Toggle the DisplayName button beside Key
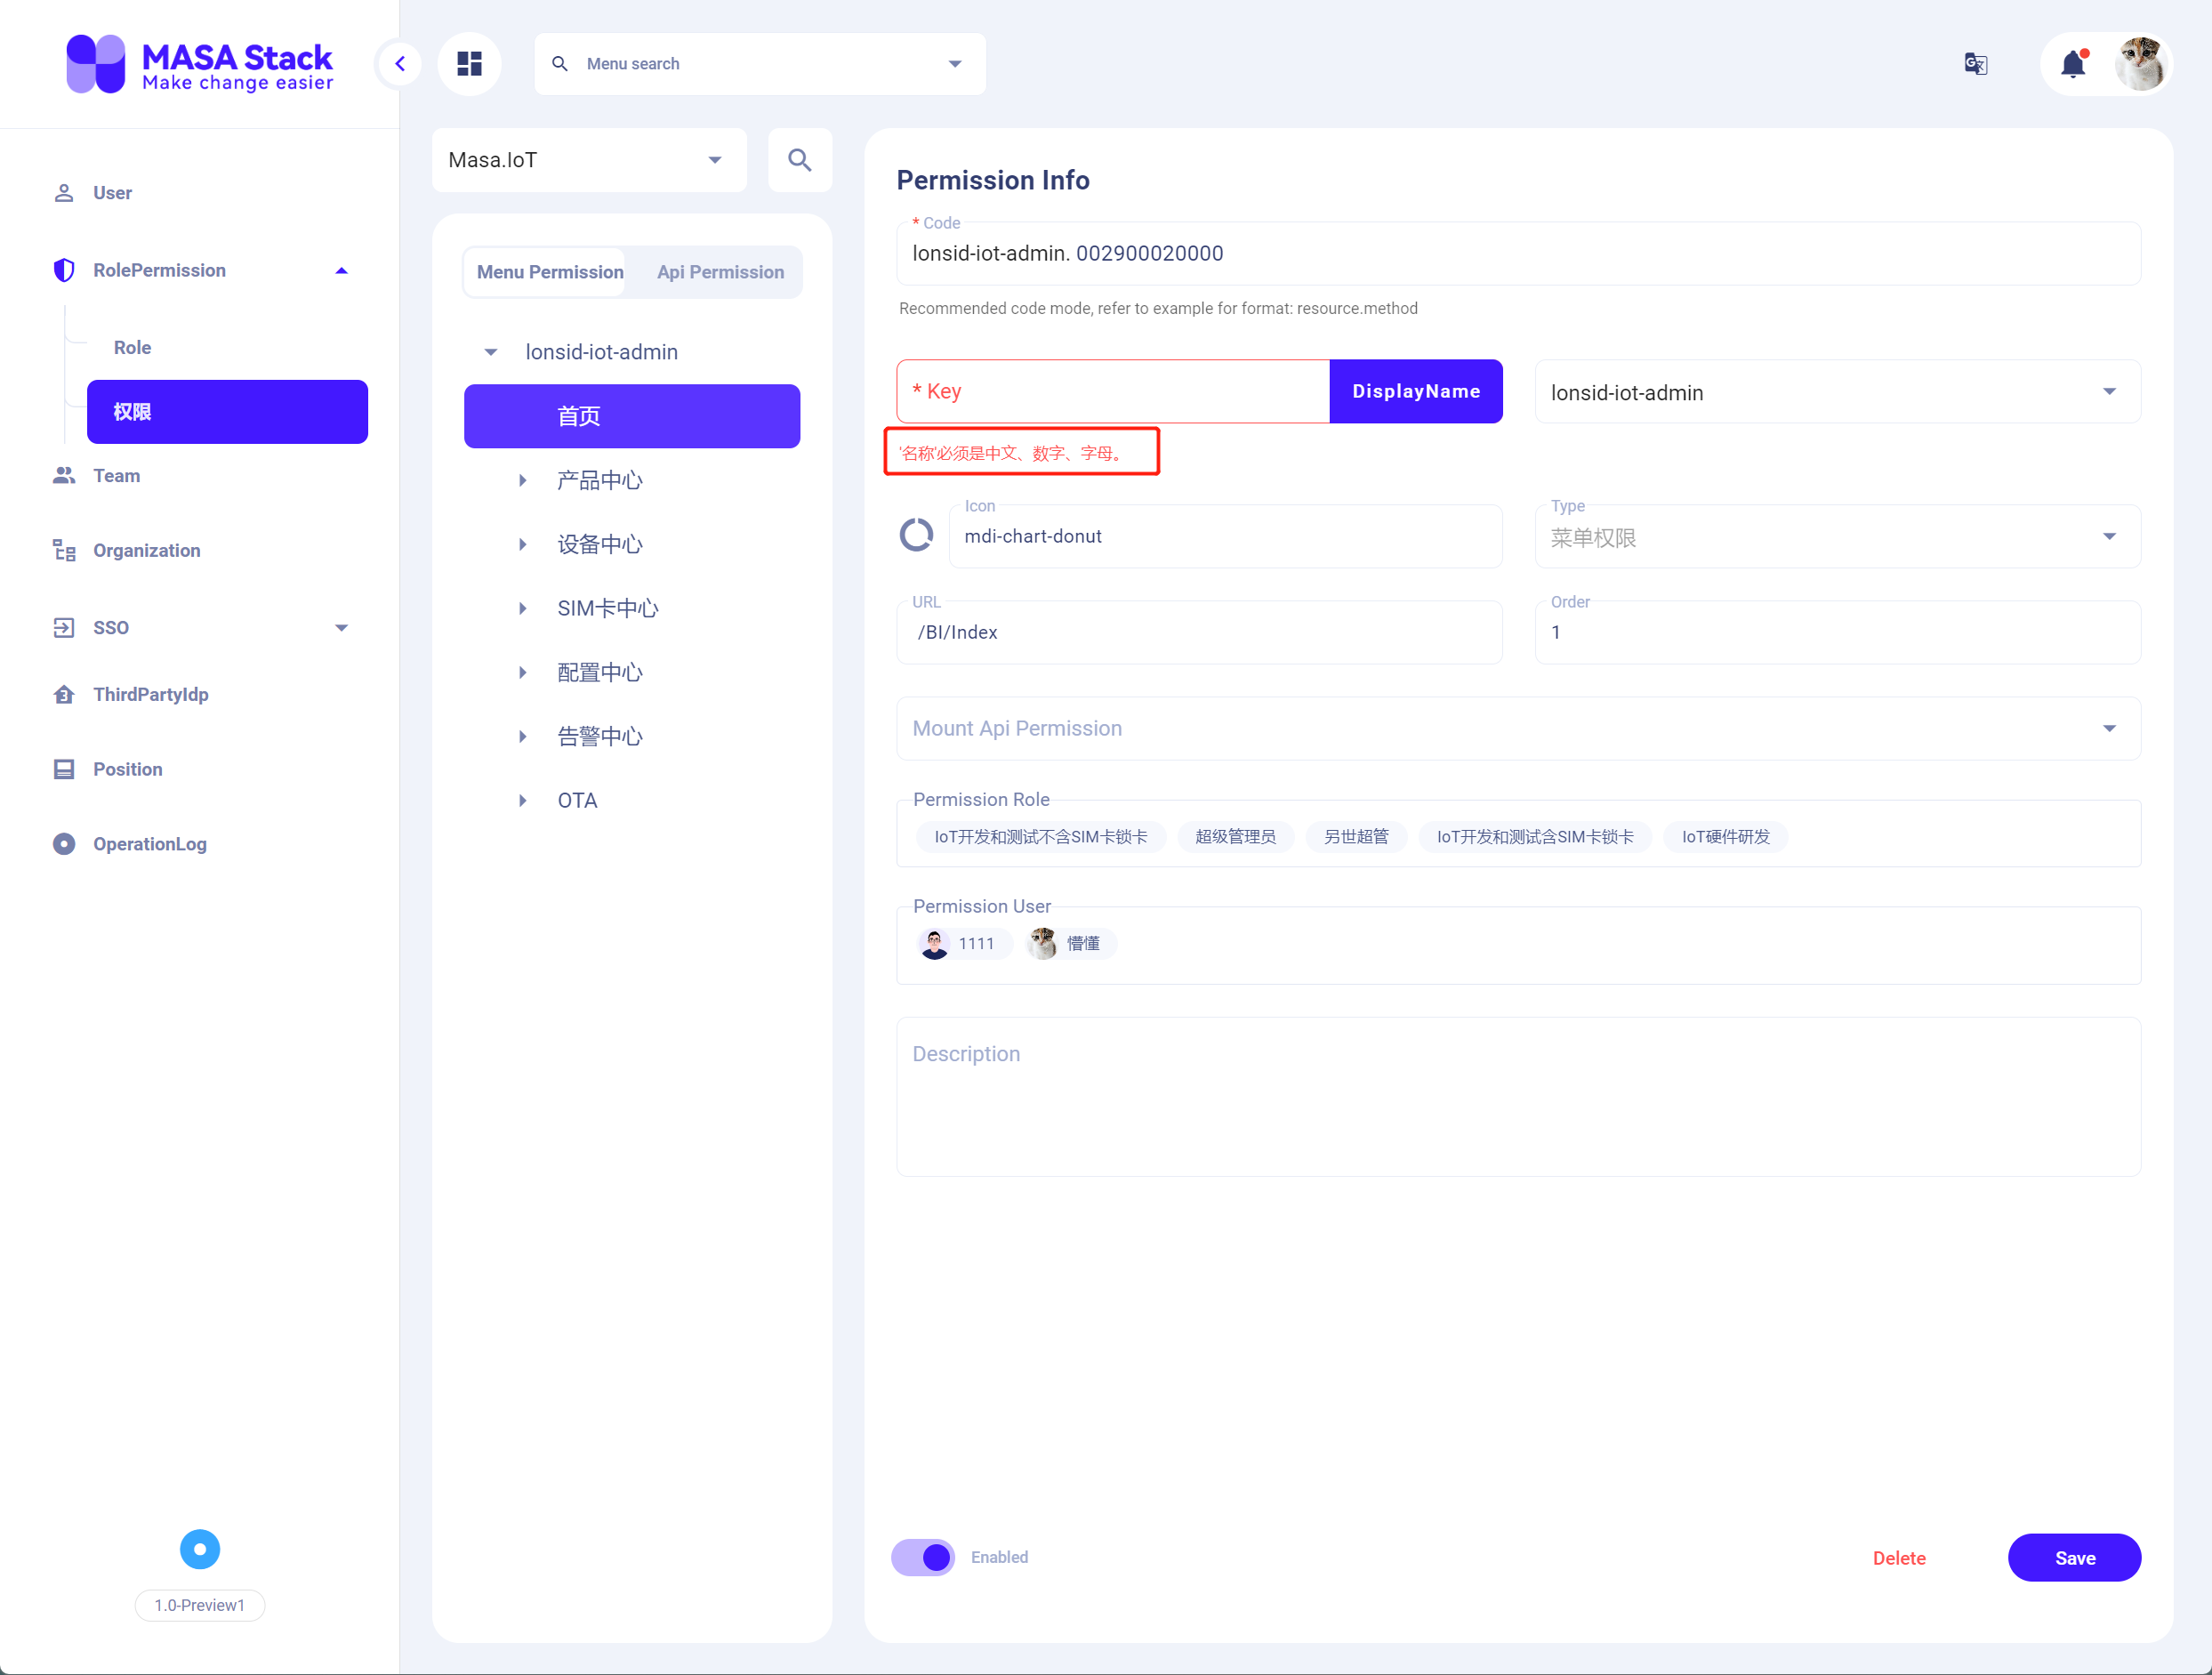Viewport: 2212px width, 1675px height. [1415, 391]
